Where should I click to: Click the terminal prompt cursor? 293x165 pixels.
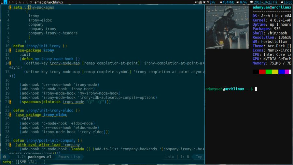pos(256,89)
